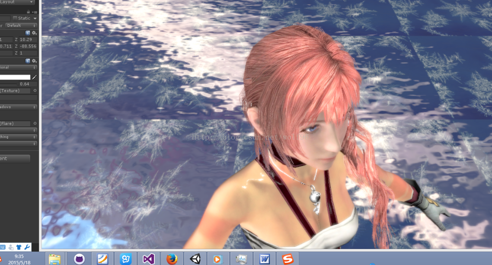Viewport: 492px width, 265px height.
Task: Open object picker for Flare field
Action: pos(35,124)
